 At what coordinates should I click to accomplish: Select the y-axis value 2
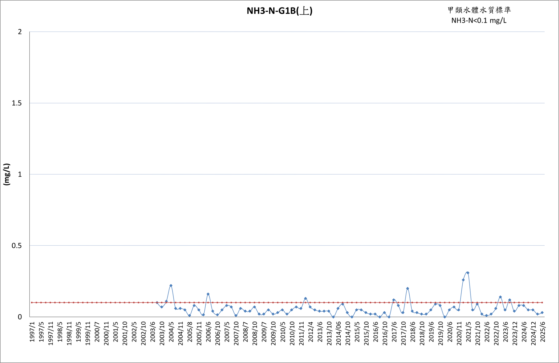tap(20, 32)
